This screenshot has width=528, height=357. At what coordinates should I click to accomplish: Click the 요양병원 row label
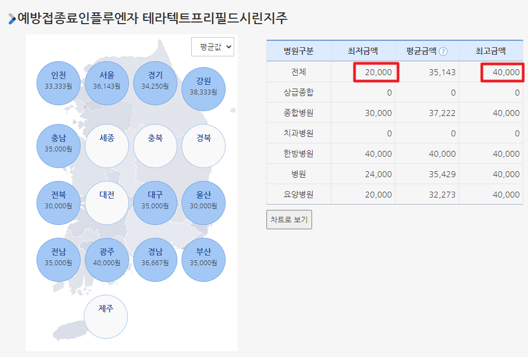(299, 194)
